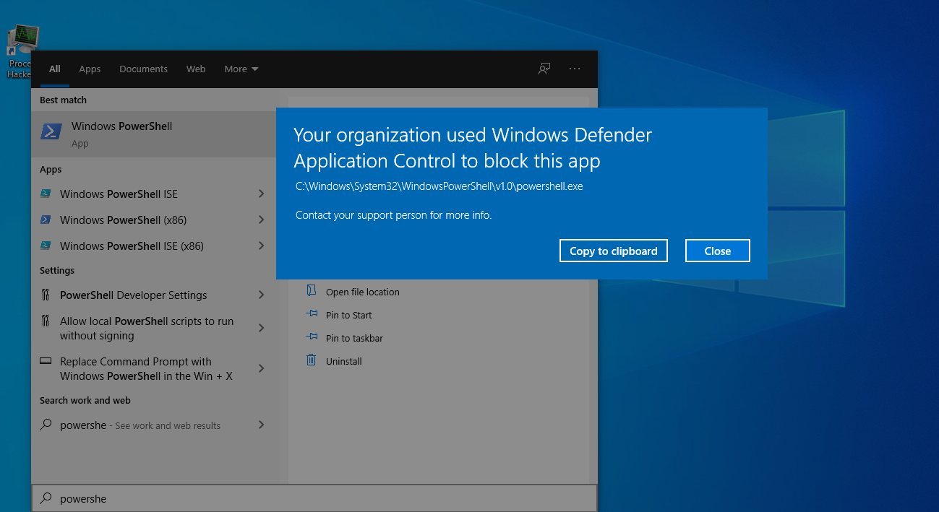Viewport: 939px width, 512px height.
Task: Click the Windows PowerShell best match icon
Action: tap(51, 133)
